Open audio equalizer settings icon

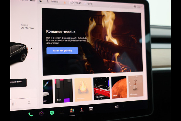coord(14,104)
